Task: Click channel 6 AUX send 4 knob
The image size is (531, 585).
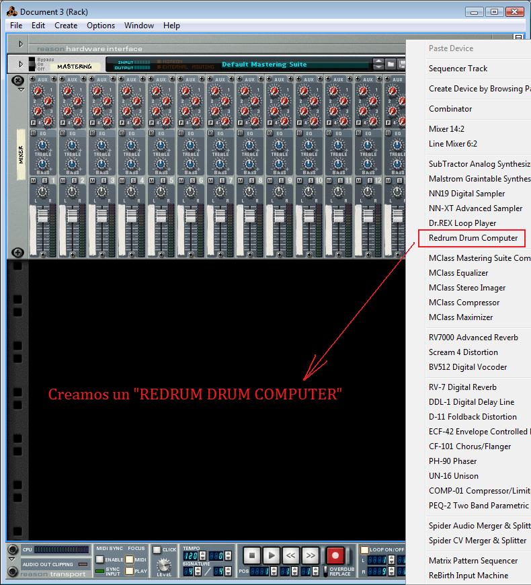Action: (x=196, y=121)
